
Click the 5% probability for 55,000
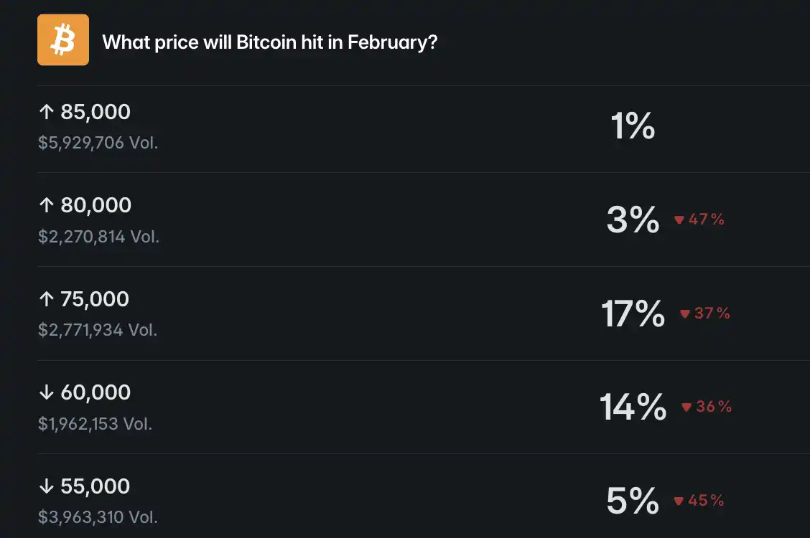pos(633,501)
